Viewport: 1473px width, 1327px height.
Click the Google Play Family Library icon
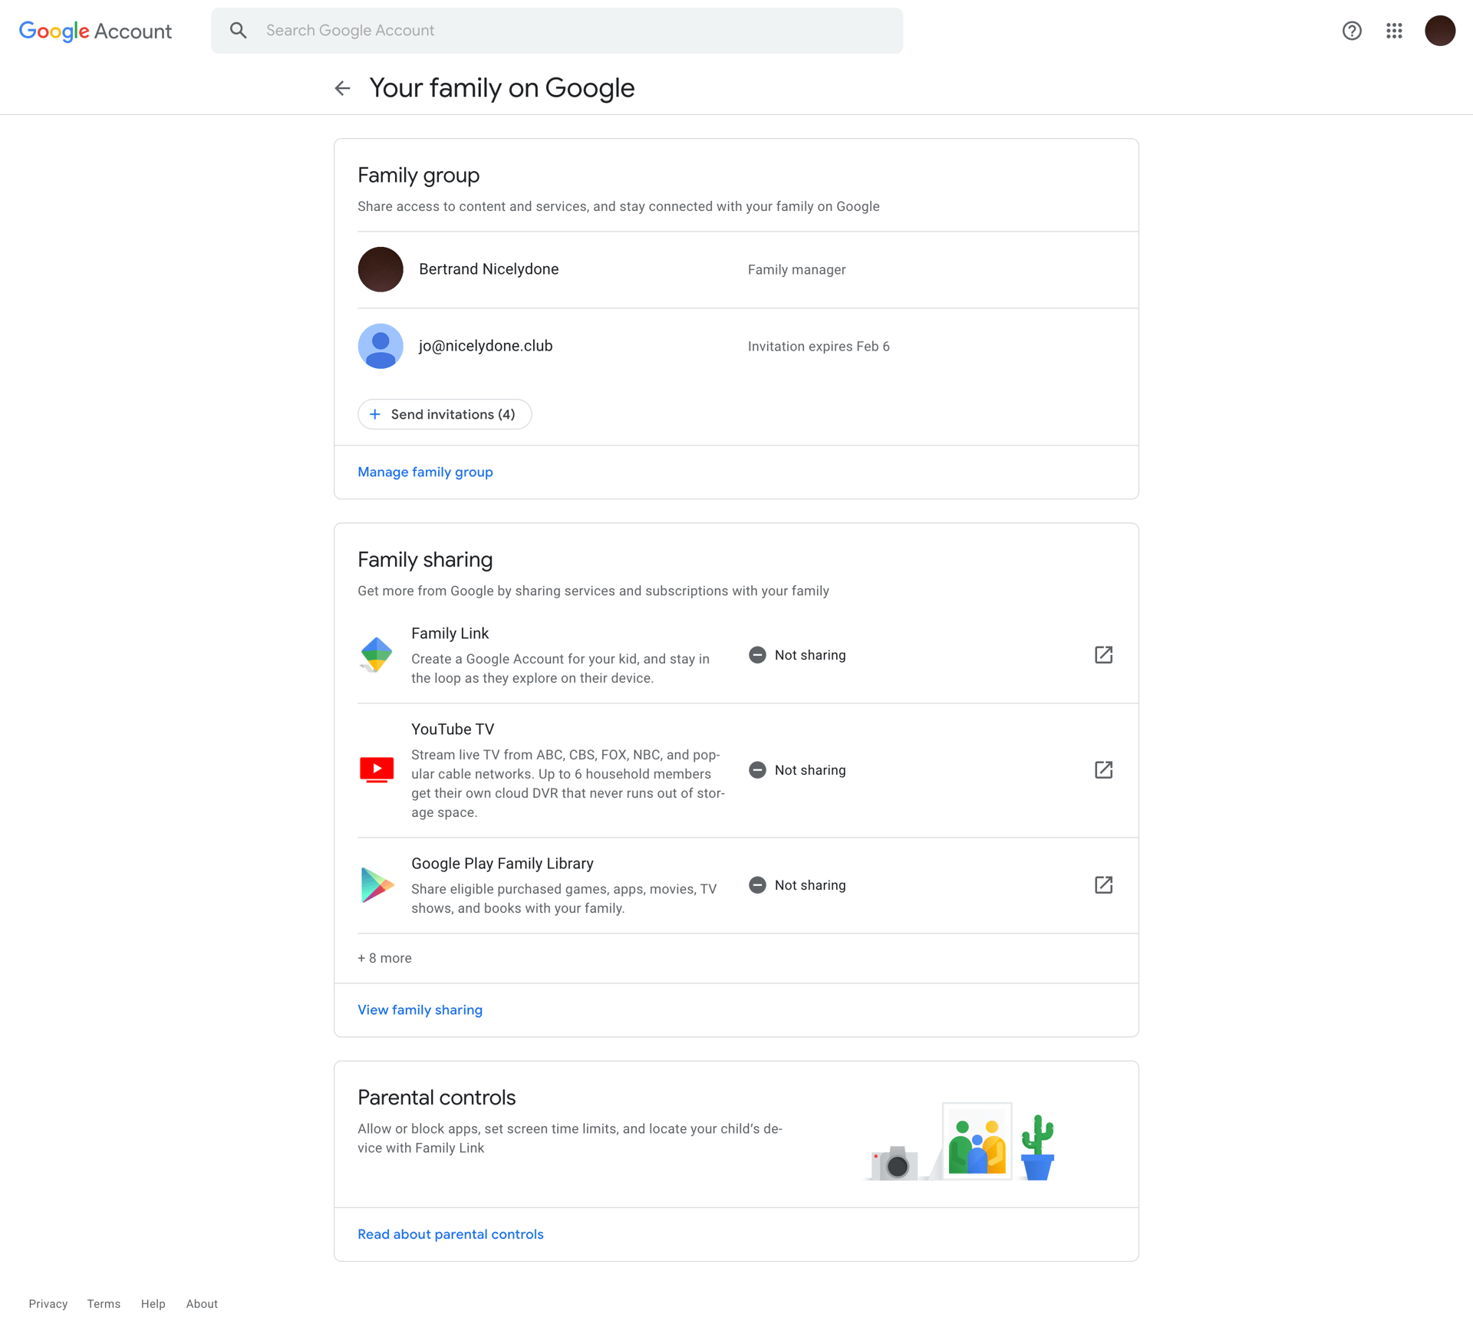point(376,884)
